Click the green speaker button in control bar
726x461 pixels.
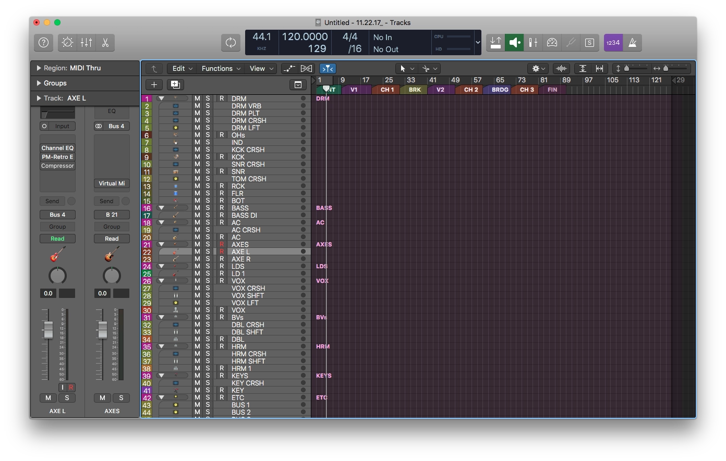pos(515,43)
